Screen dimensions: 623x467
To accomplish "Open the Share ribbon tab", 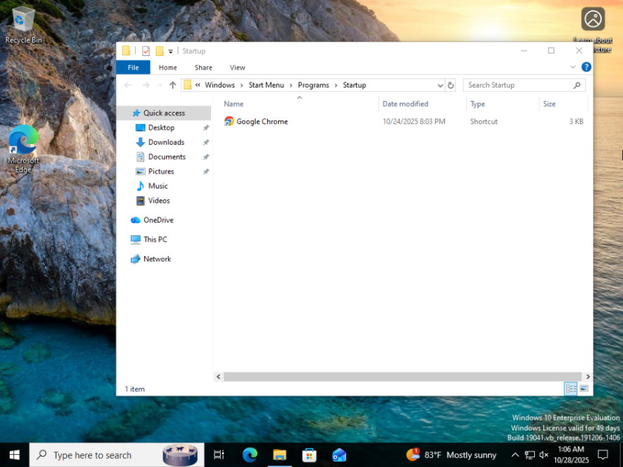I will coord(203,67).
